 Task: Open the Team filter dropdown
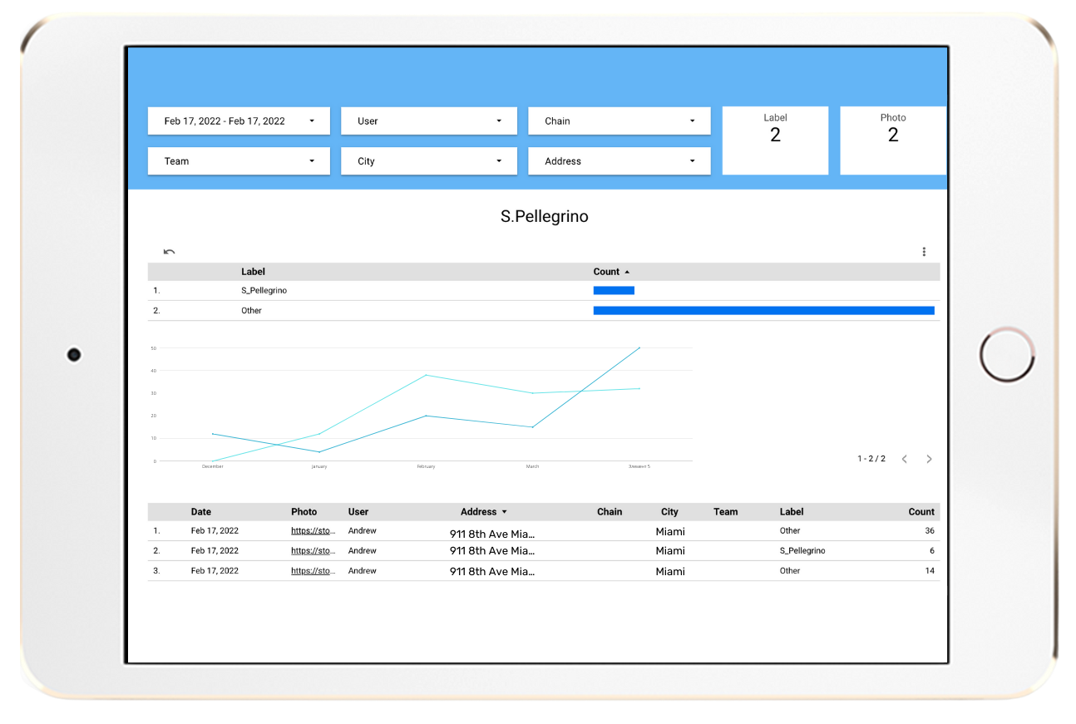pos(239,161)
